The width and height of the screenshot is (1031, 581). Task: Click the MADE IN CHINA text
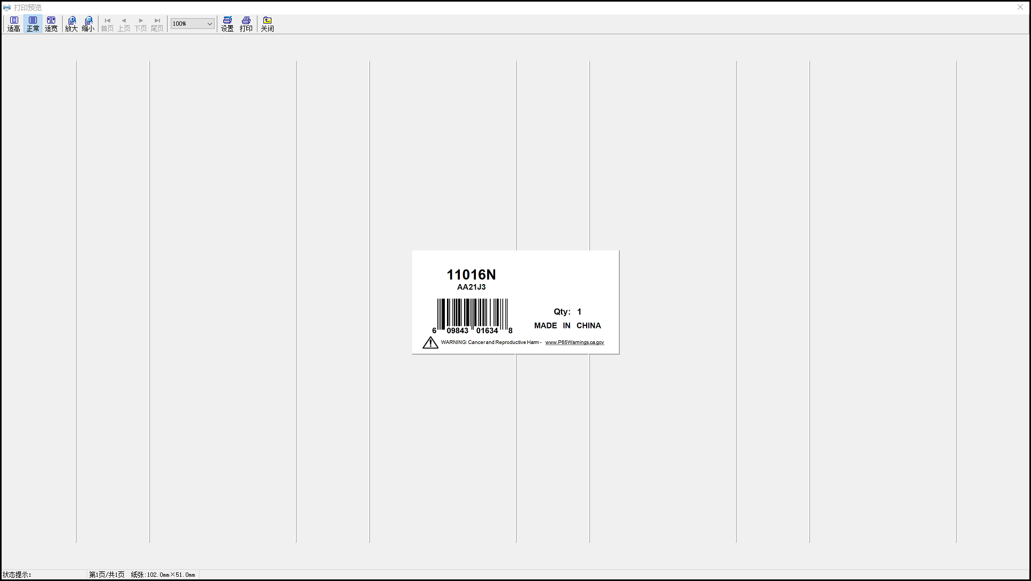(567, 325)
